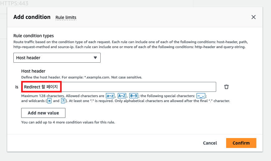271x161 pixels.
Task: Open the Rule limits info link
Action: (66, 17)
